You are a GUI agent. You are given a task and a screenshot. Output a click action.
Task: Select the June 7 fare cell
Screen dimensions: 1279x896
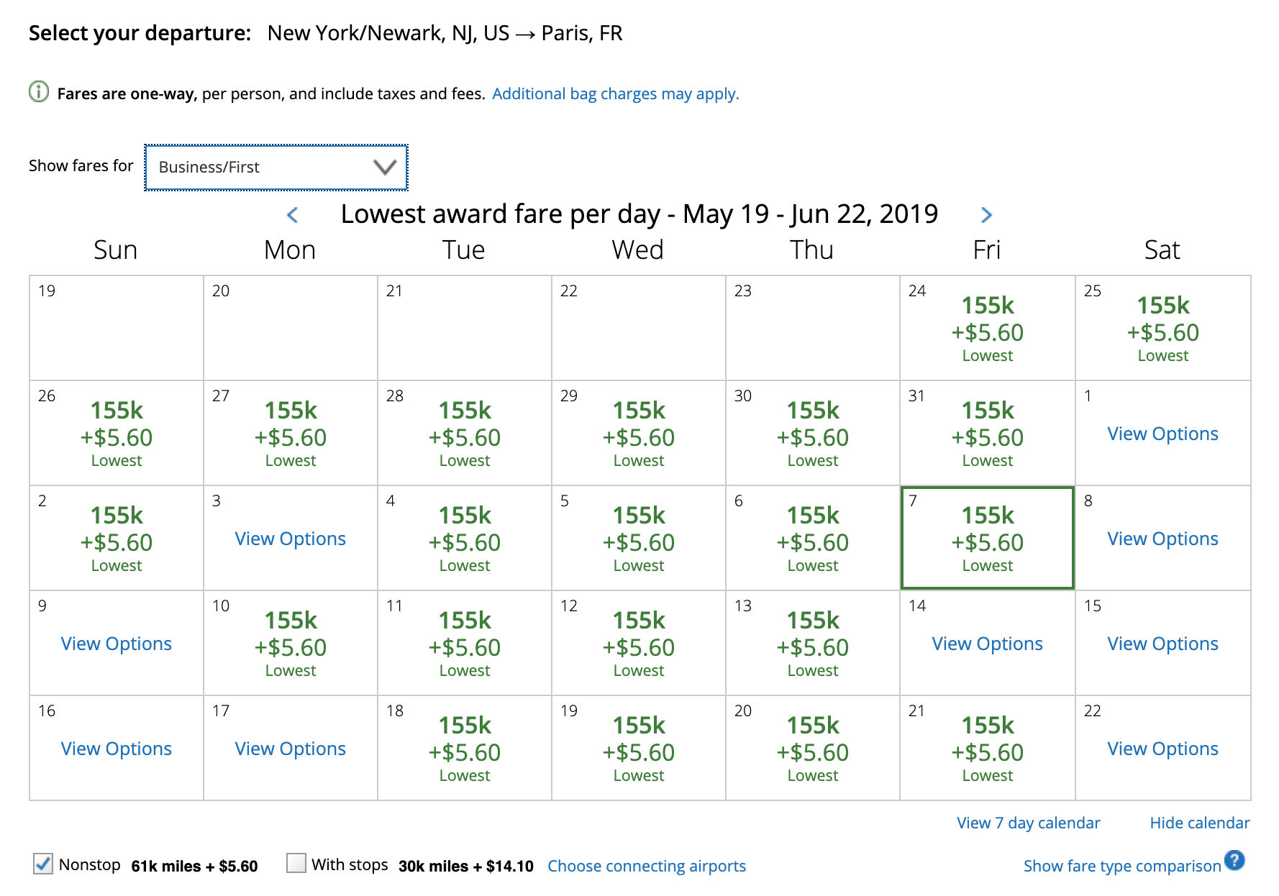[987, 538]
